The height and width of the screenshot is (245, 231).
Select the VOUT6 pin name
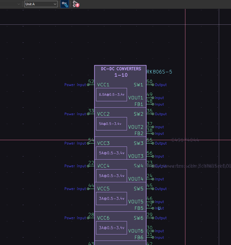(x=136, y=231)
